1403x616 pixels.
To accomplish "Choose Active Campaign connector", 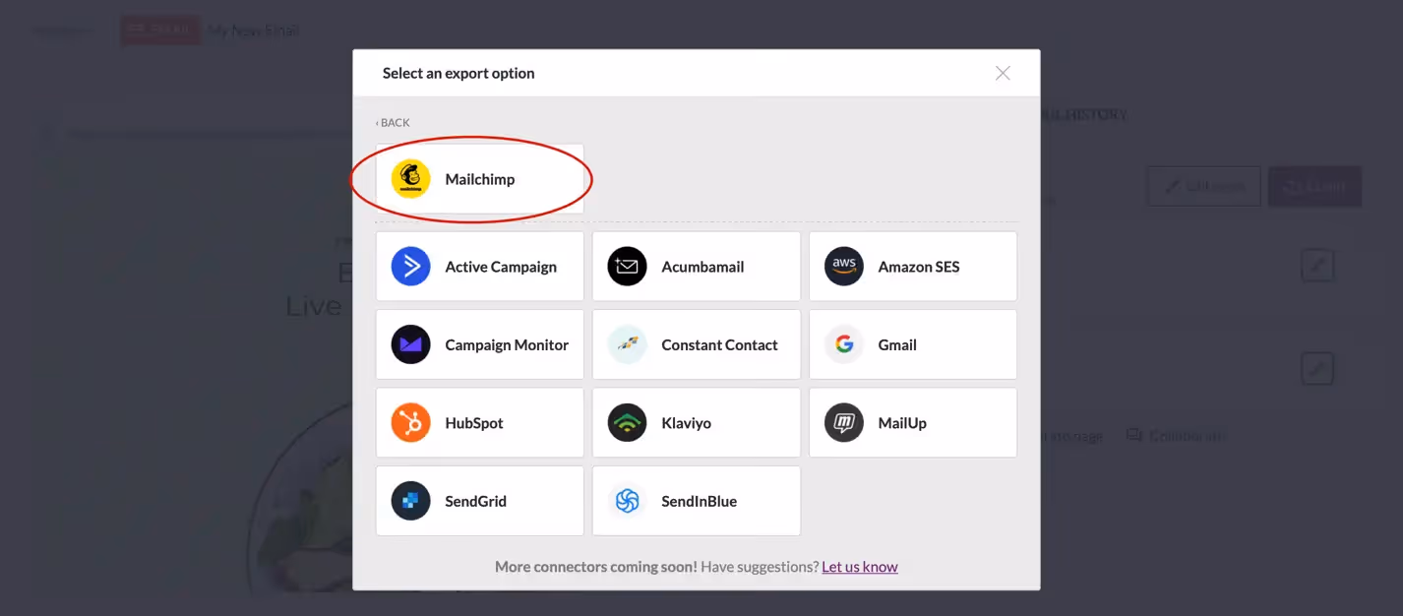I will (x=480, y=267).
